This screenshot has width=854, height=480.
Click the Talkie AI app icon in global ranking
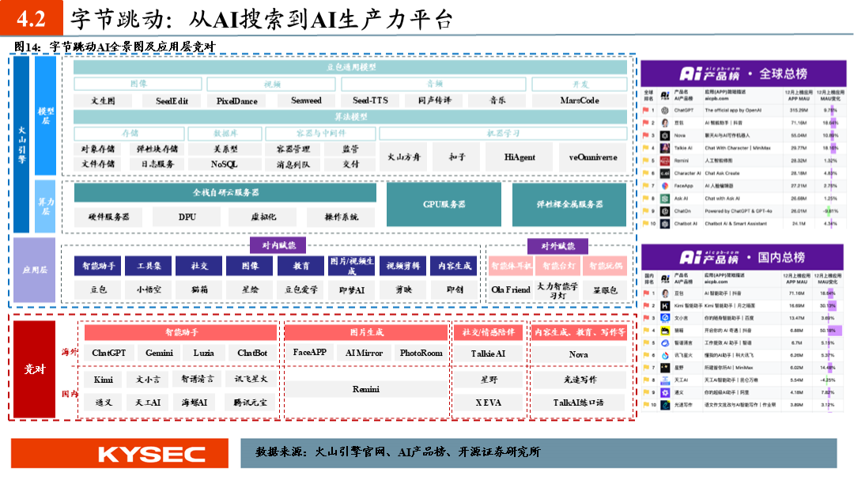(665, 148)
